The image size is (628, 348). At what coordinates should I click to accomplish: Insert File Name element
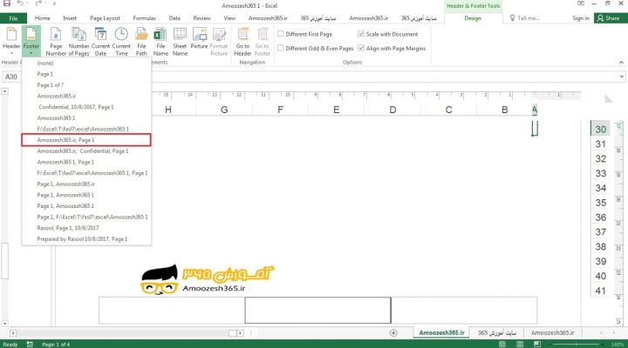pos(160,41)
